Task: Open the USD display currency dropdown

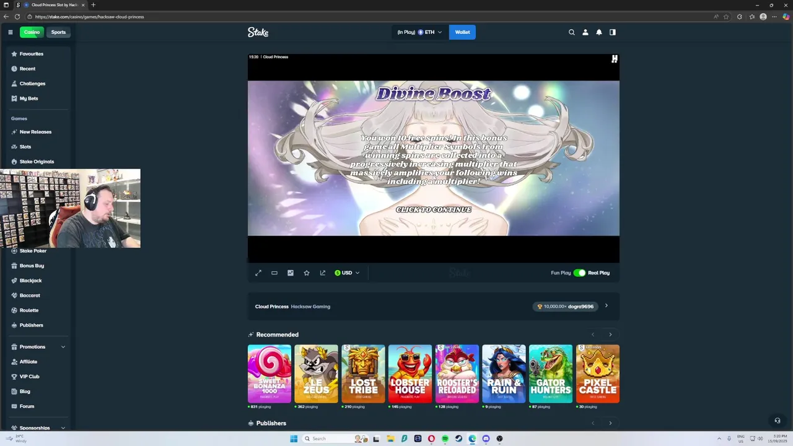Action: click(347, 273)
